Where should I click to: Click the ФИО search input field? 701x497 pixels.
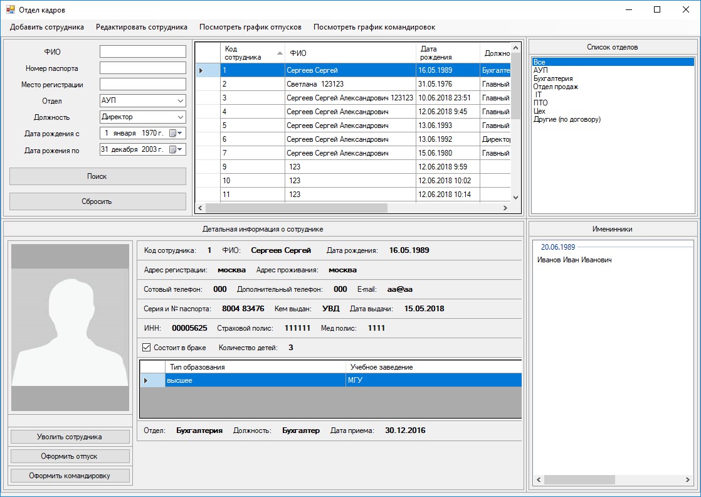click(x=143, y=51)
